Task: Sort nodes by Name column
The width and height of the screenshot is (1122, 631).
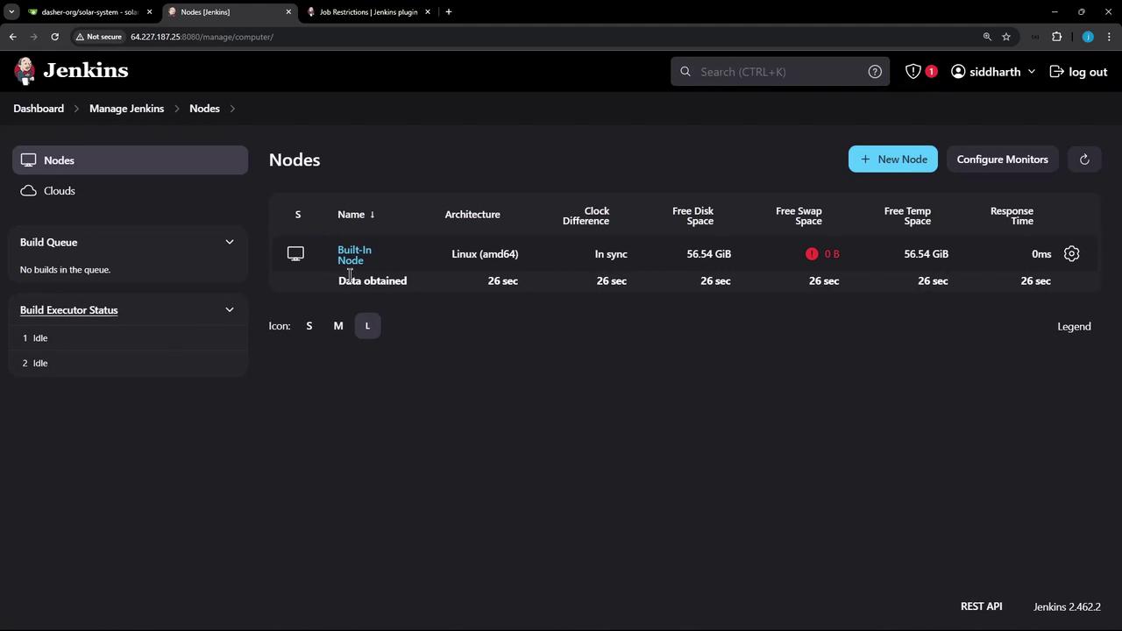Action: (356, 215)
